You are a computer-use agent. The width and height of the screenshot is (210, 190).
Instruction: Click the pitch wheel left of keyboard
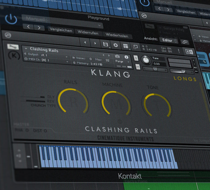[28, 156]
